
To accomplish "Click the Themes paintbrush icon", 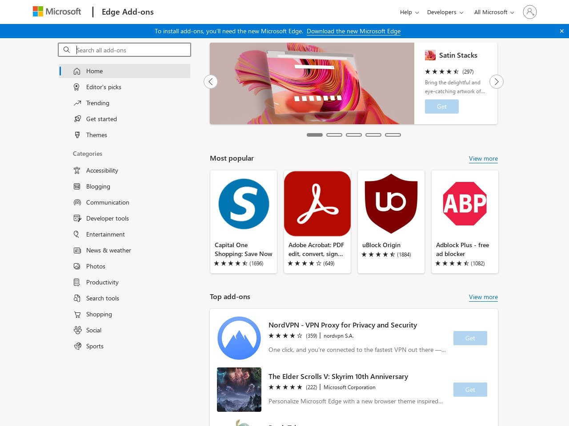I will pos(77,135).
